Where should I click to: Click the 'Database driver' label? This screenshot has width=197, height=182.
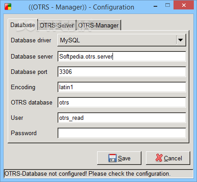(x=31, y=41)
